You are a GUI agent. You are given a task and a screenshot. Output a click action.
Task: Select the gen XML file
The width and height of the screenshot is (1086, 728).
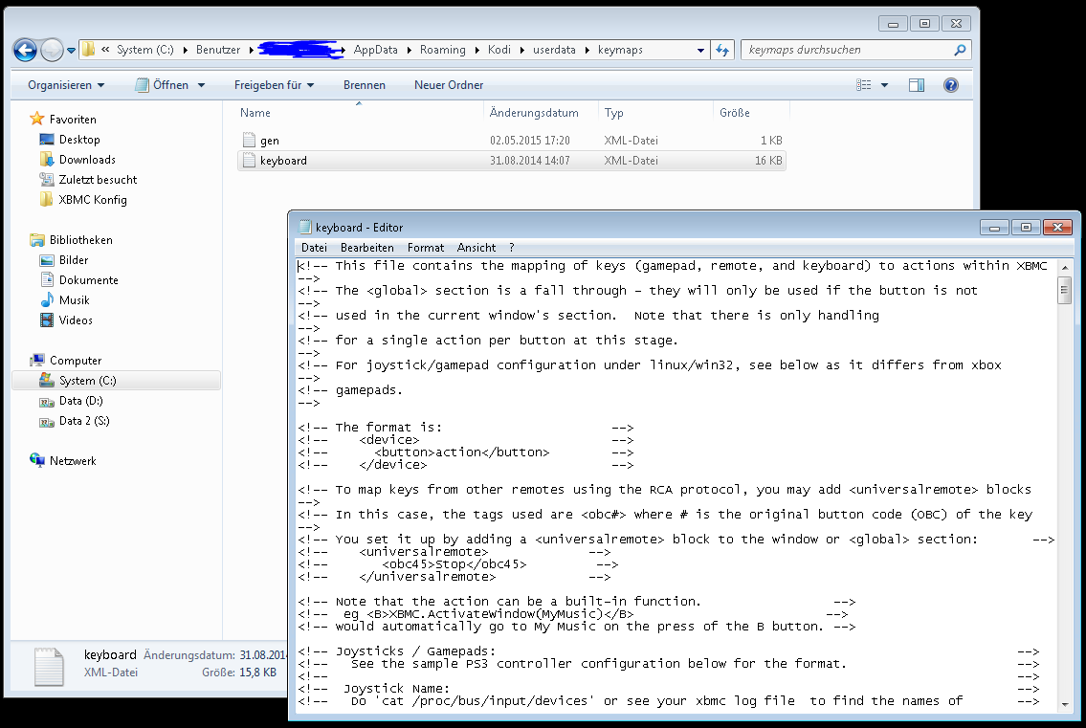point(512,141)
